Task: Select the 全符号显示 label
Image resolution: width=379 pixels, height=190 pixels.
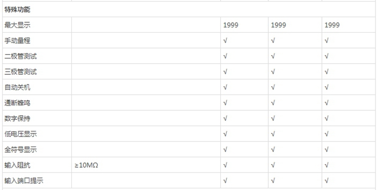Action: click(21, 150)
